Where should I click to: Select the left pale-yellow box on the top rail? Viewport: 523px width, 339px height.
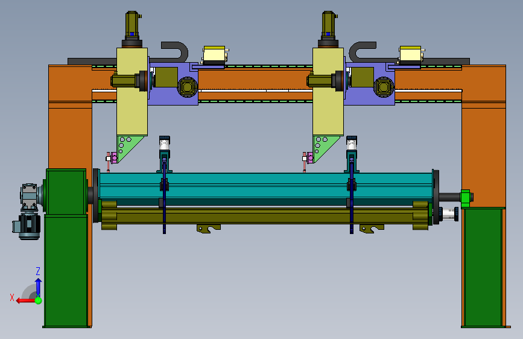214,55
